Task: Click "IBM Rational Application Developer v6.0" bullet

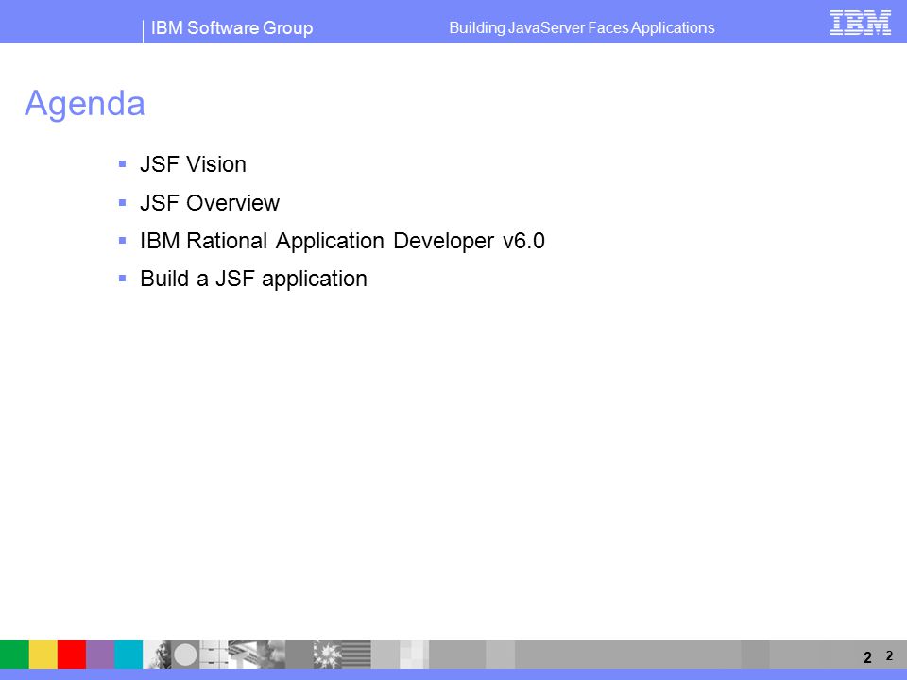Action: 342,241
